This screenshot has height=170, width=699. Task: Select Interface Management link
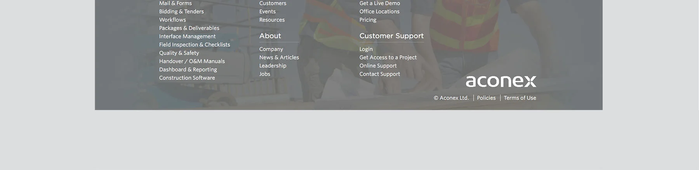click(187, 36)
